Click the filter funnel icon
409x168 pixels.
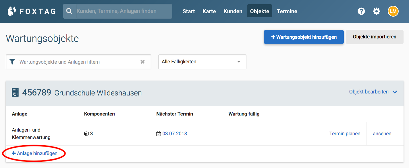[x=12, y=62]
